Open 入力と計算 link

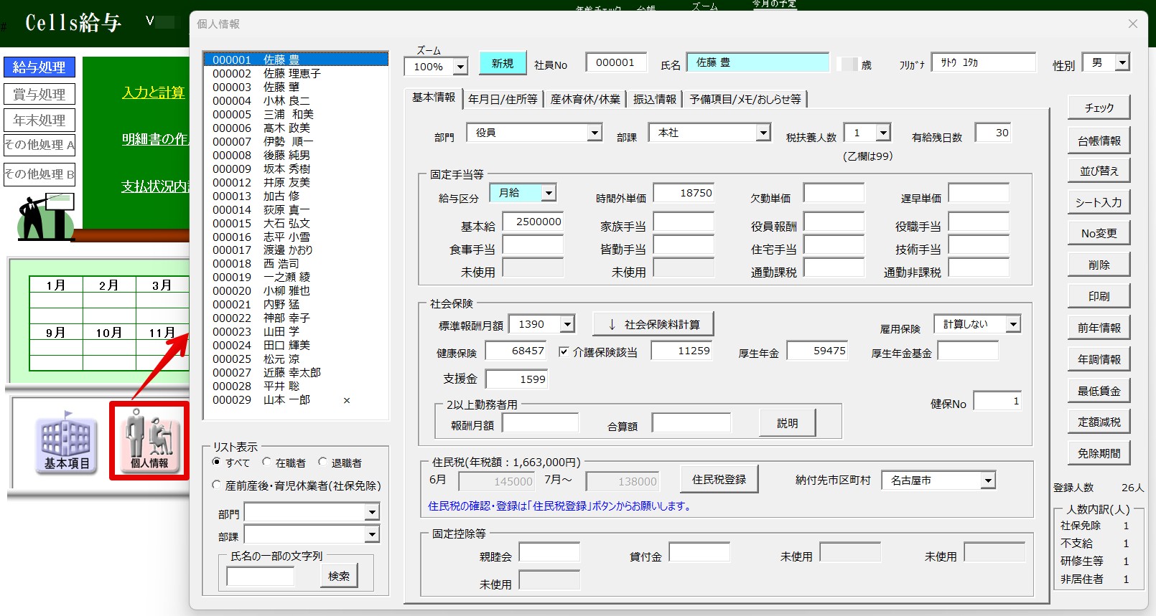pyautogui.click(x=154, y=93)
